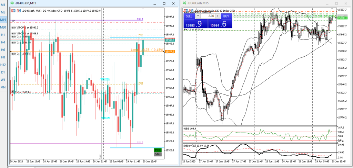Open one-click trading panel icon in left chart
Viewport: 353px width, 168px height.
coord(13,11)
